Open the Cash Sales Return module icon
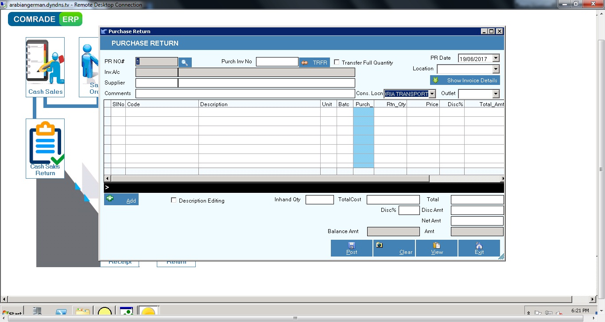The height and width of the screenshot is (322, 605). [45, 142]
